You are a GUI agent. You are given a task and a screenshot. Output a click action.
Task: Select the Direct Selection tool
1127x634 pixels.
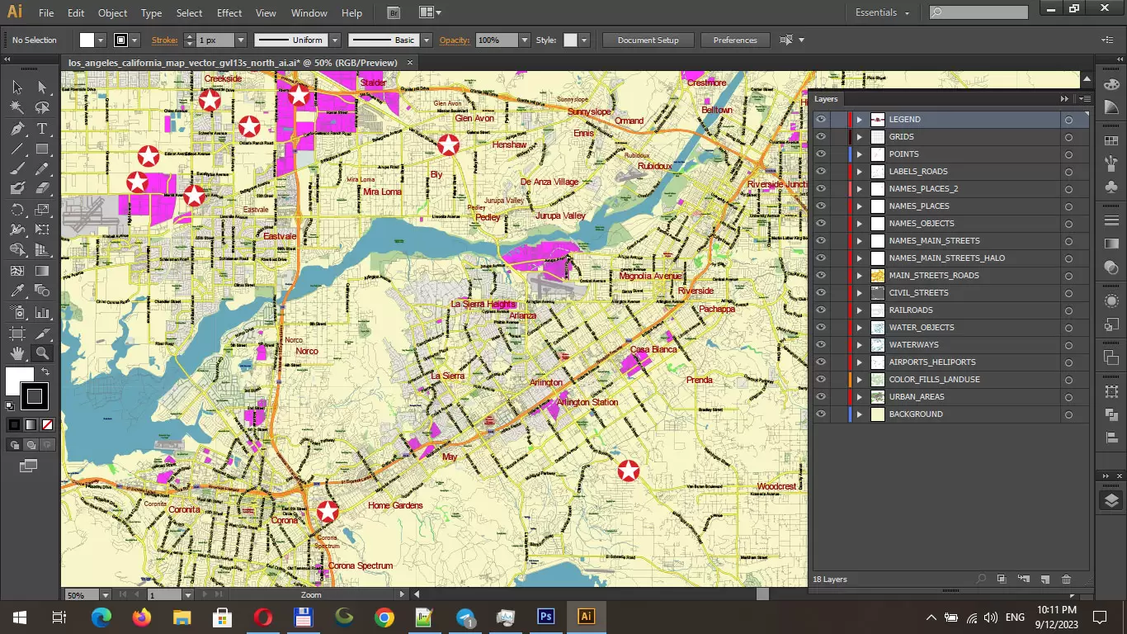coord(42,88)
